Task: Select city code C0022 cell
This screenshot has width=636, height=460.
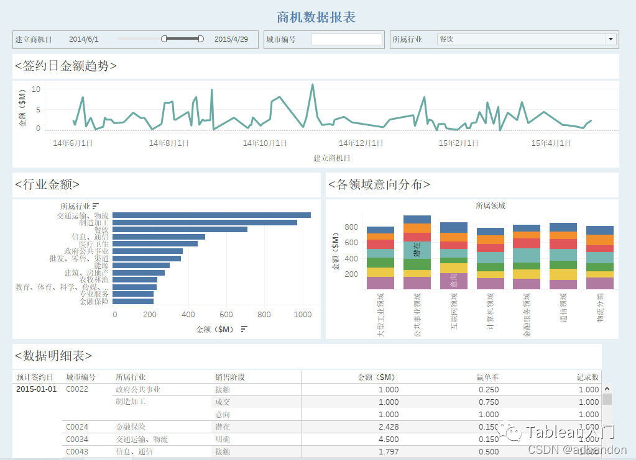Action: pyautogui.click(x=77, y=389)
